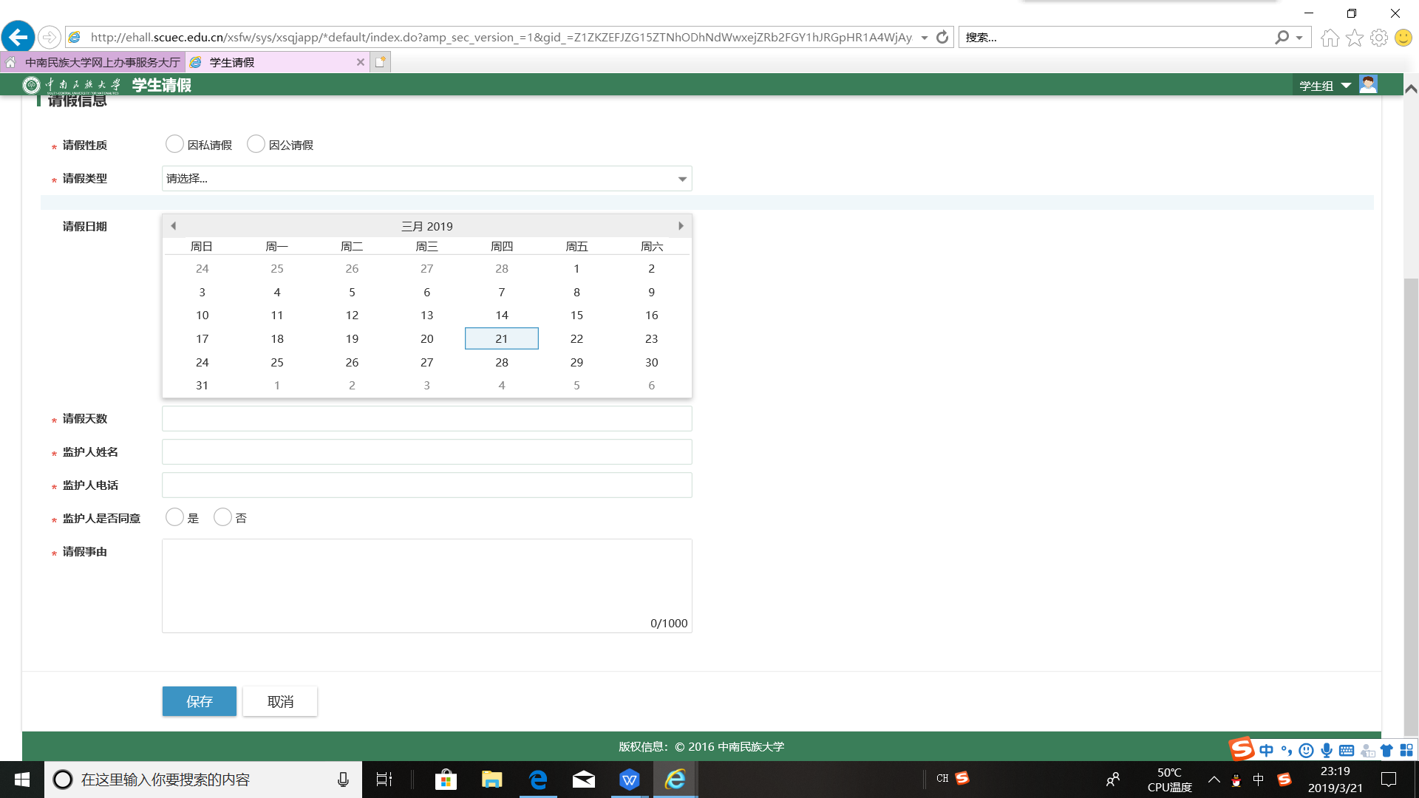
Task: Open File Explorer from taskbar
Action: pos(492,780)
